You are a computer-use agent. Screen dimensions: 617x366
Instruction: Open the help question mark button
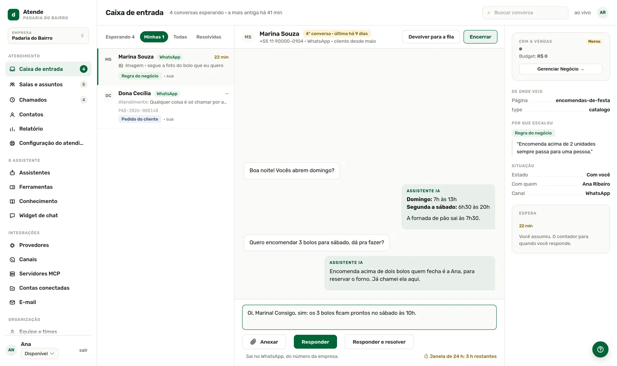pyautogui.click(x=600, y=349)
